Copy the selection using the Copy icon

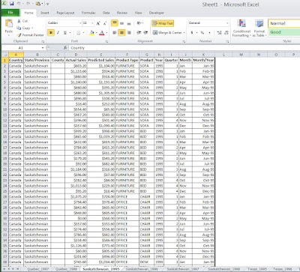19,28
